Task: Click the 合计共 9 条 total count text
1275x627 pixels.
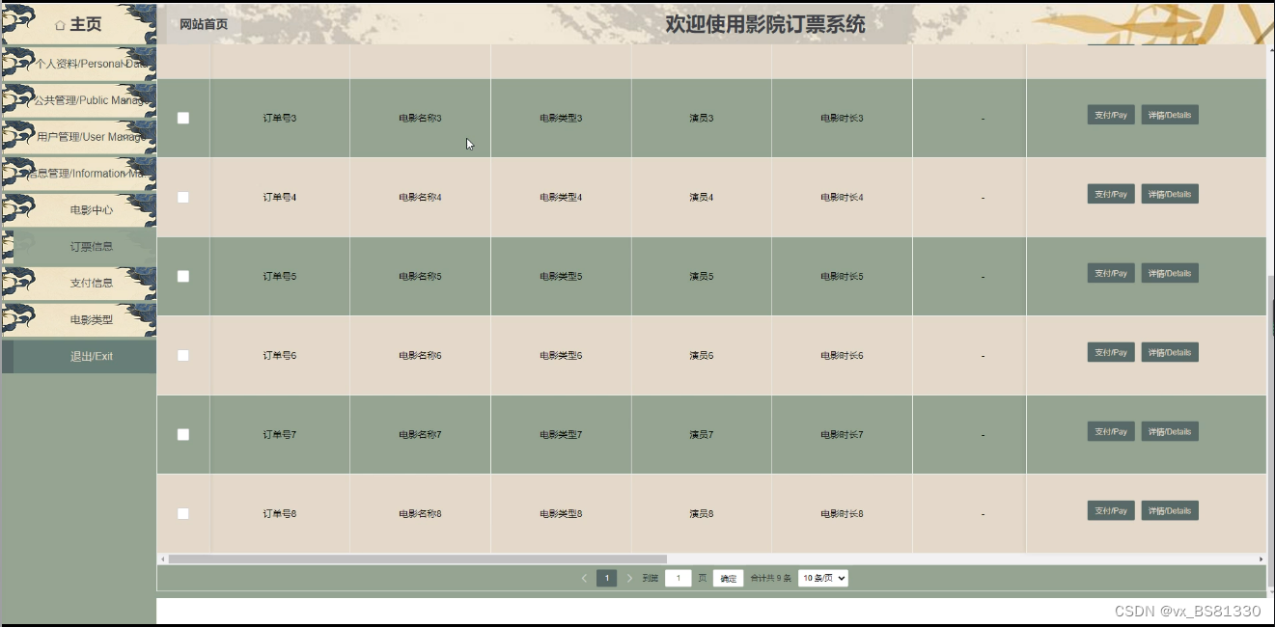Action: pos(770,579)
